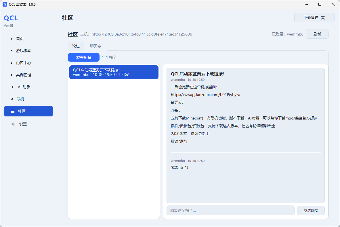340x227 pixels.
Task: Click the 发布新帖 button
Action: 84,57
